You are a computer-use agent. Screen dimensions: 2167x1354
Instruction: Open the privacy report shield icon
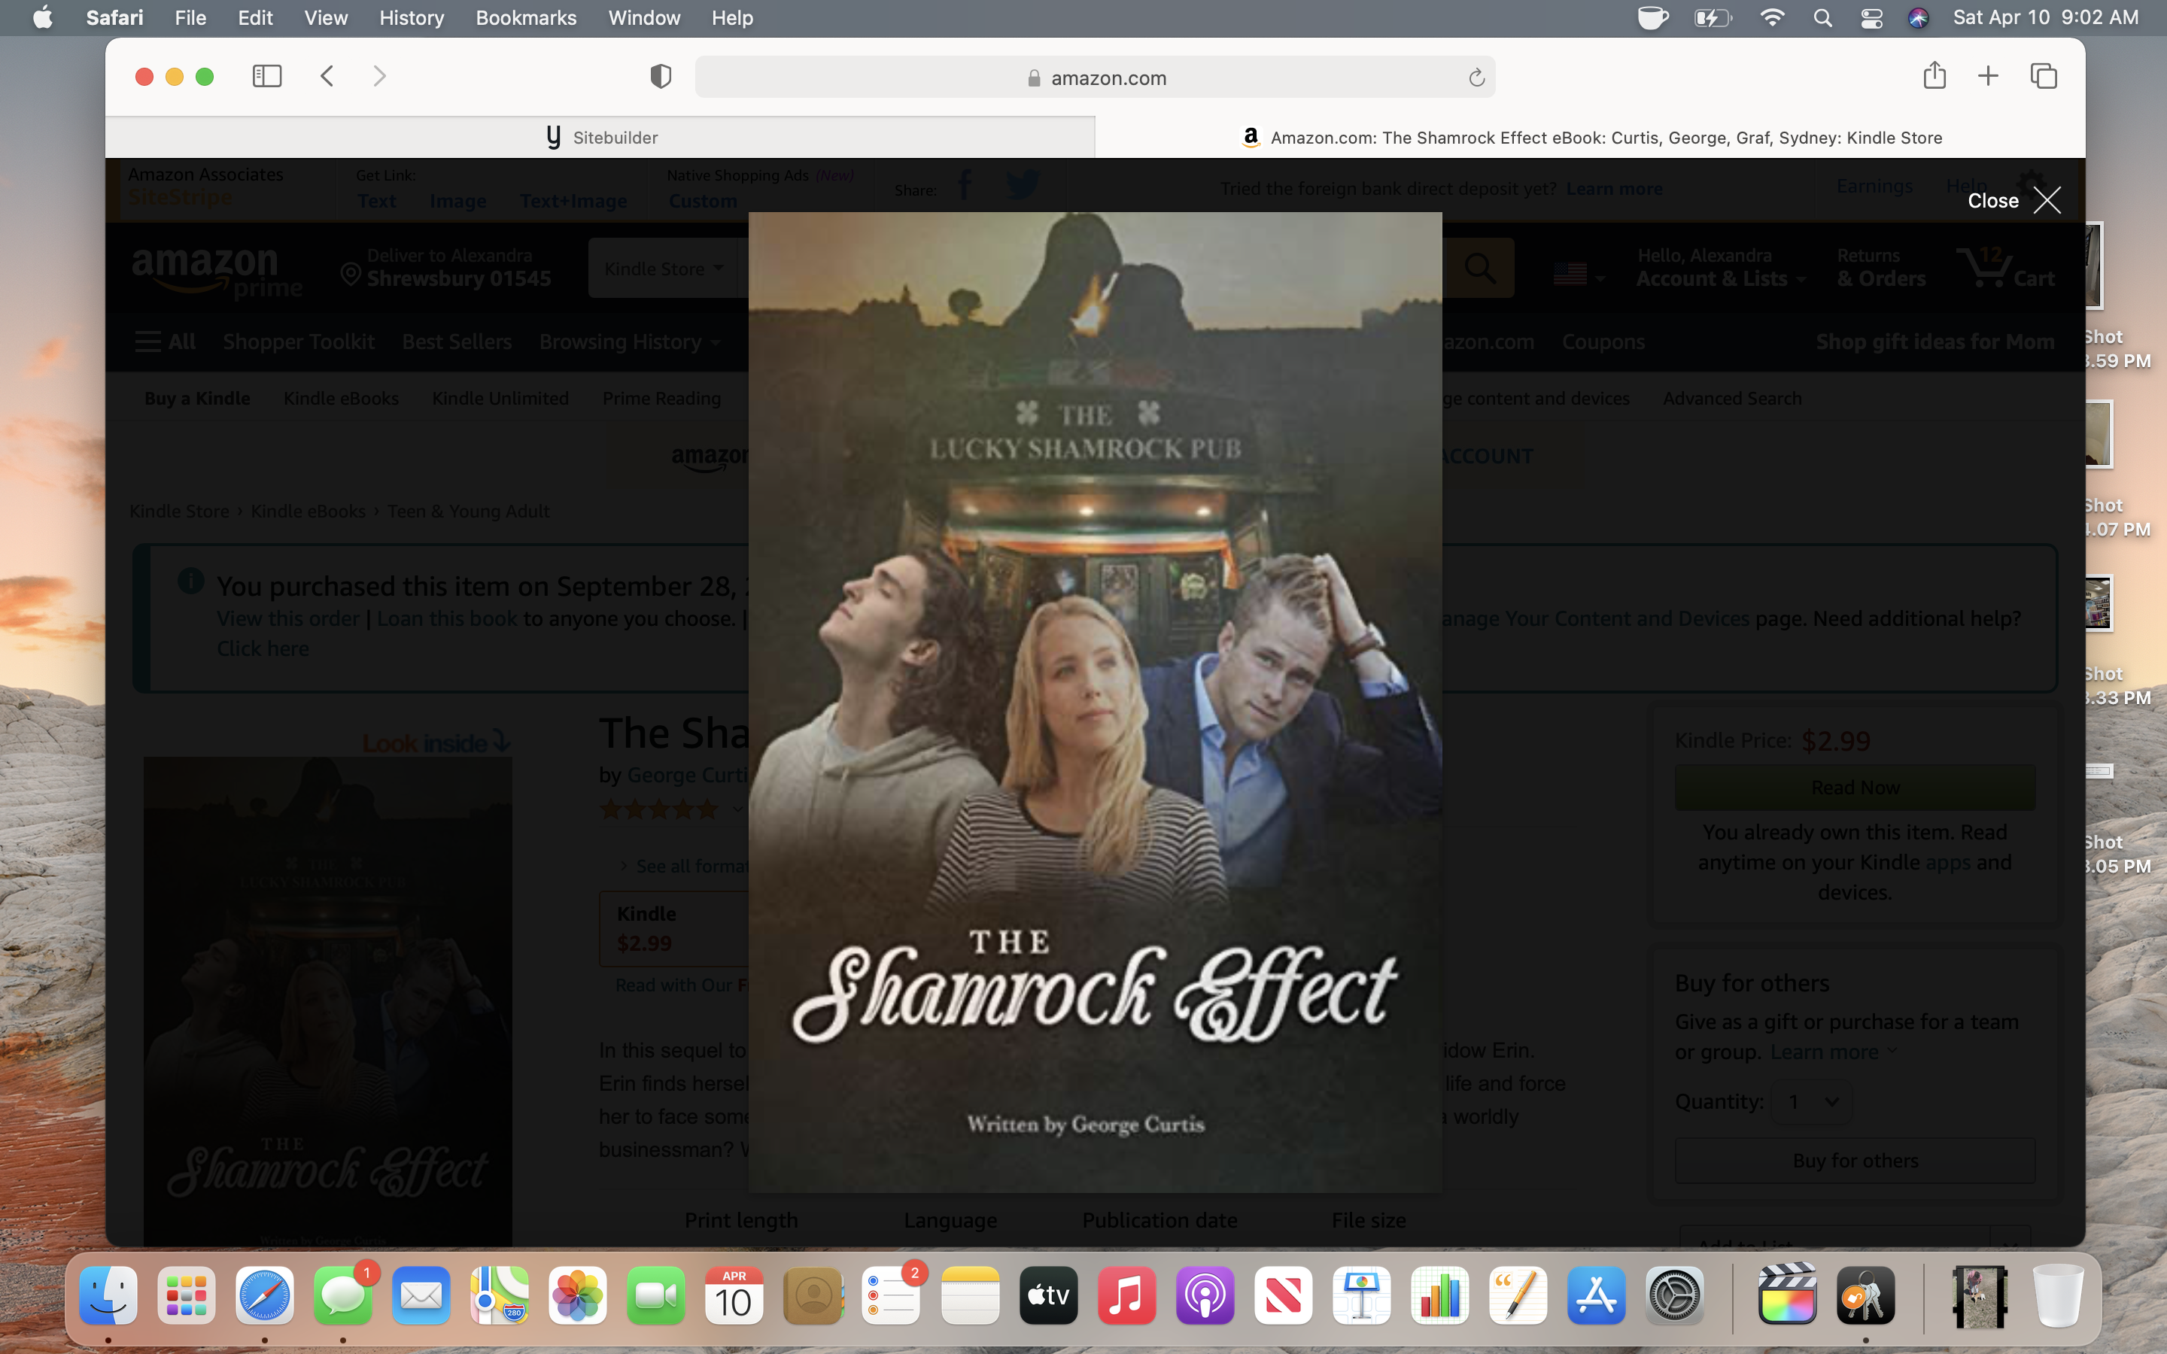[x=661, y=76]
